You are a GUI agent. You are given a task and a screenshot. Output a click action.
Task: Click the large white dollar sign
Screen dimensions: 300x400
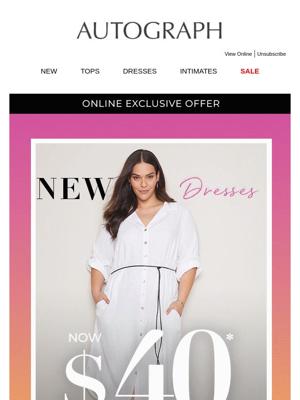[x=84, y=375]
